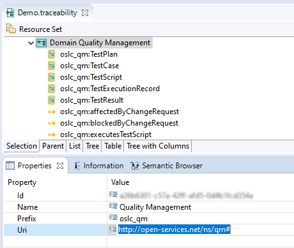Switch to the List page tab
The image size is (294, 248).
pyautogui.click(x=75, y=146)
